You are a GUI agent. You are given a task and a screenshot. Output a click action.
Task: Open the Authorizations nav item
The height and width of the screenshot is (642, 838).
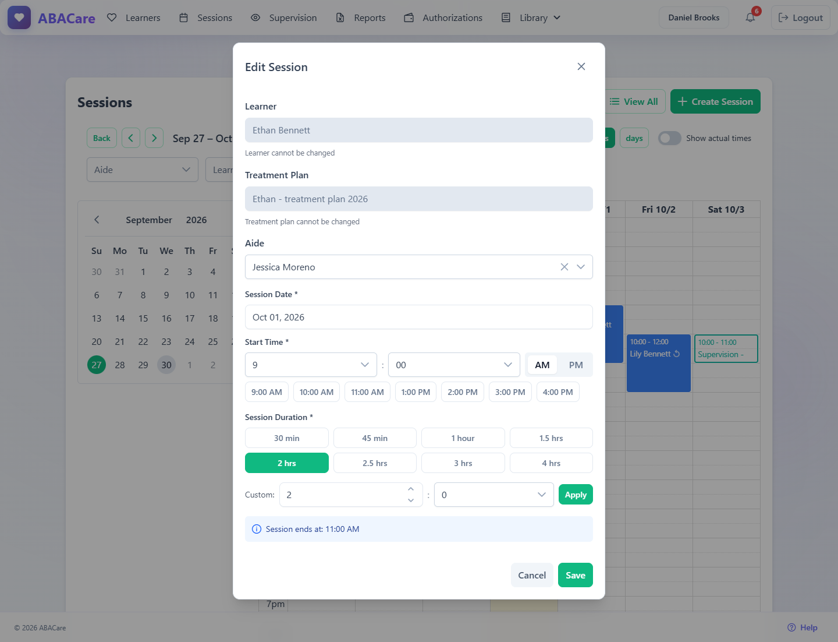(443, 17)
